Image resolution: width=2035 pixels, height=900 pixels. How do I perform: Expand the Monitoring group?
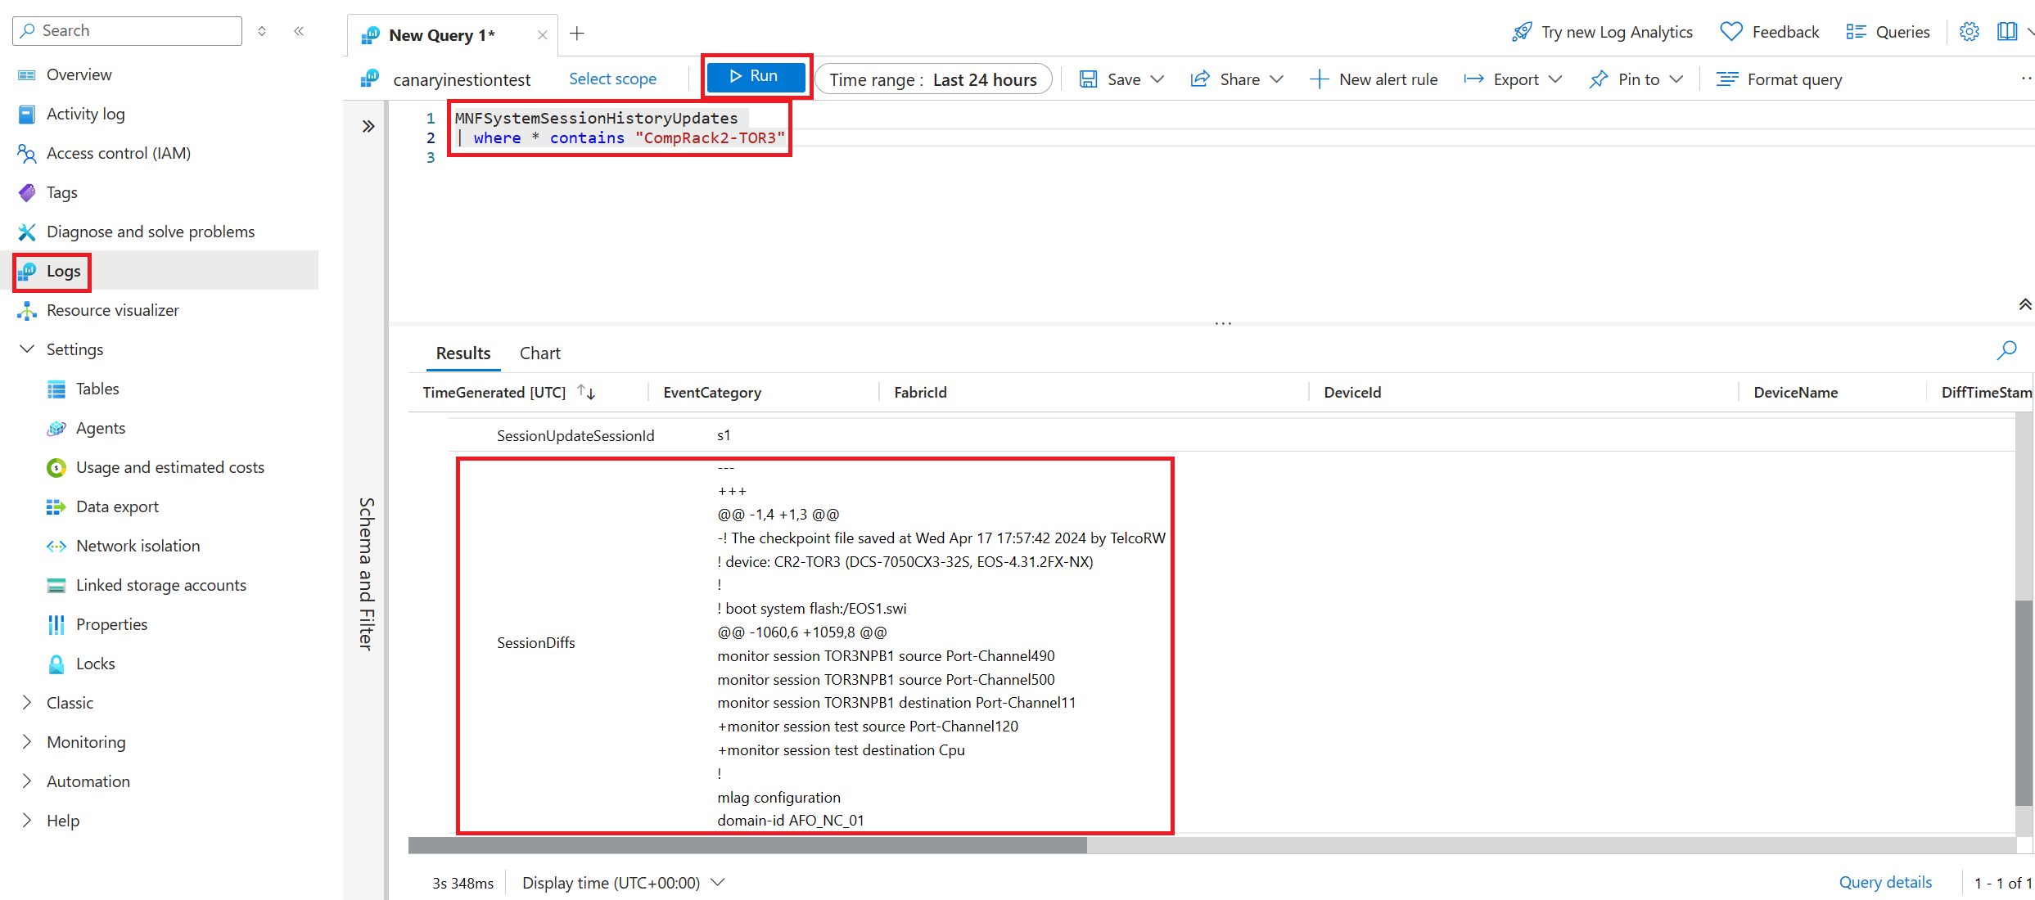[27, 742]
